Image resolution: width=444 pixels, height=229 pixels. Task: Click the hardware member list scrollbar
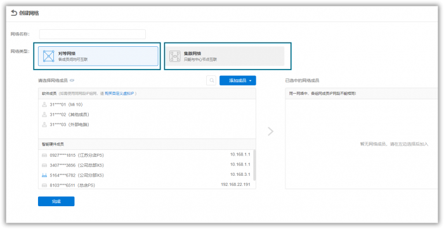coord(254,165)
